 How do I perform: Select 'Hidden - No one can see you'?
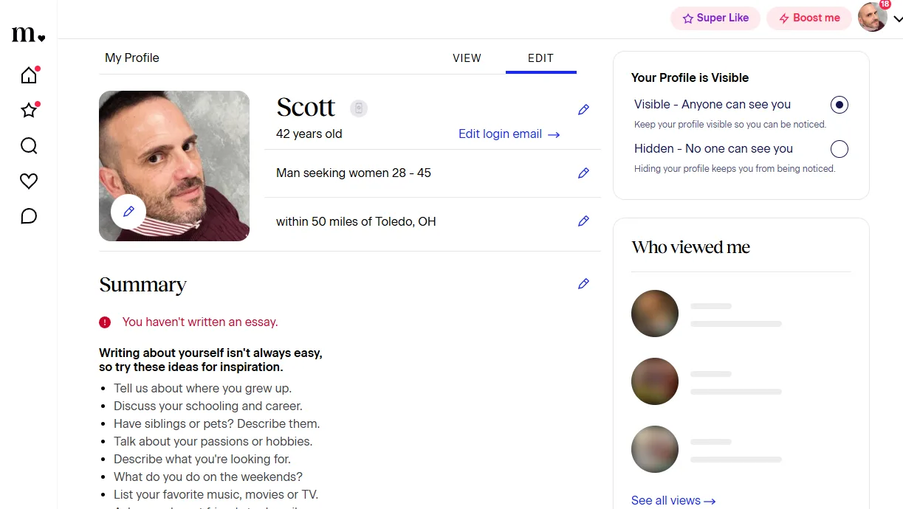click(x=840, y=149)
